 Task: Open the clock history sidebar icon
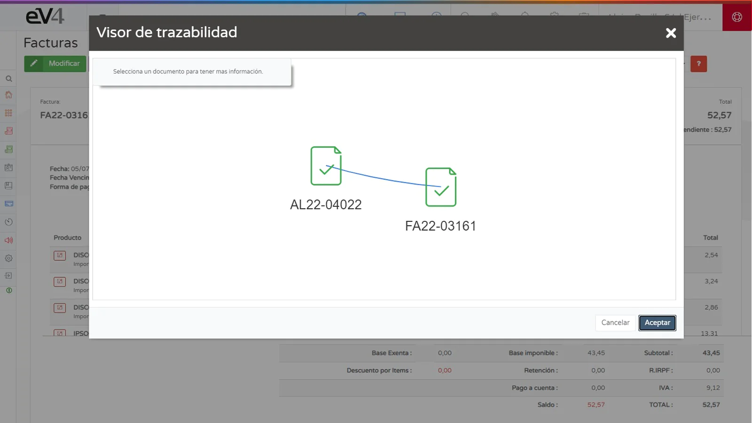point(8,222)
